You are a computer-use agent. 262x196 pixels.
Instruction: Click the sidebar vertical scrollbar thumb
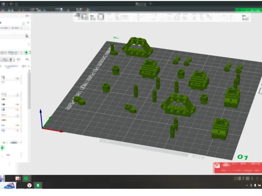coord(29,91)
